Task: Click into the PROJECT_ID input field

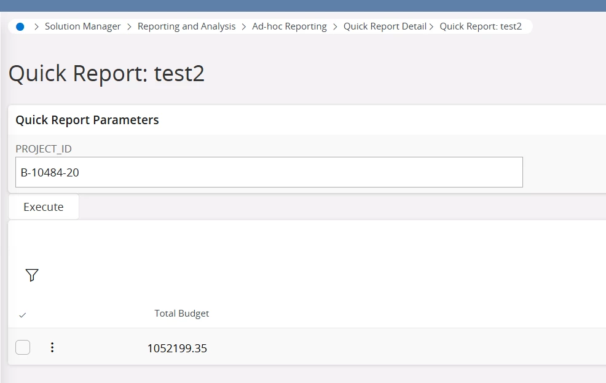Action: [269, 173]
